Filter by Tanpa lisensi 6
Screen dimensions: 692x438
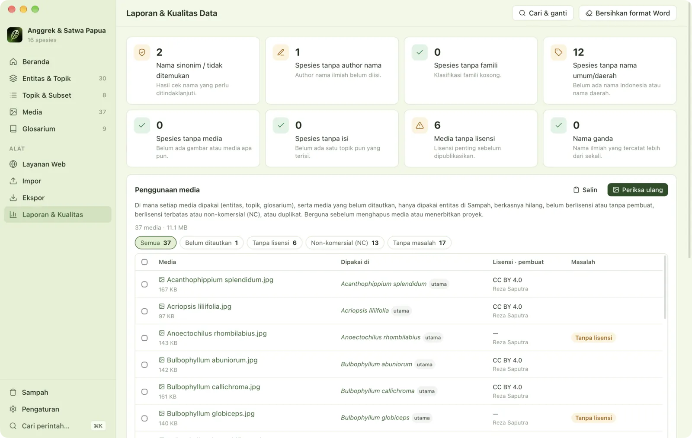click(274, 243)
